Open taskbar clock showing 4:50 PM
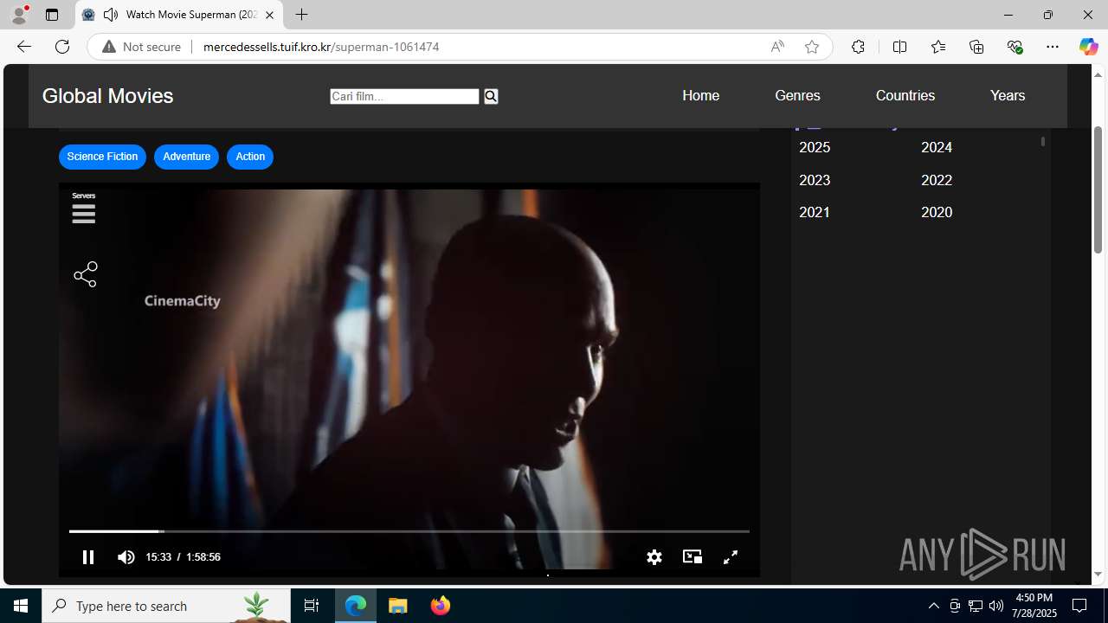Image resolution: width=1108 pixels, height=623 pixels. coord(1035,606)
